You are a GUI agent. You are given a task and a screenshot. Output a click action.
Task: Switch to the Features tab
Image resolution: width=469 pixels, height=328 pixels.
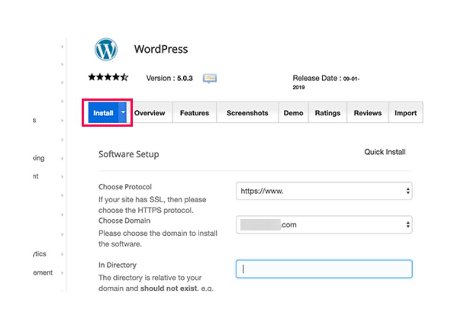tap(195, 113)
